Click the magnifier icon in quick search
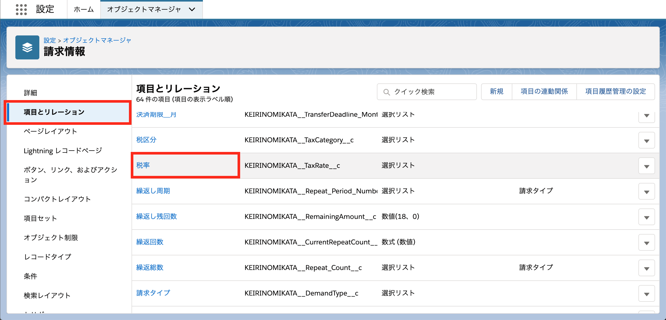Viewport: 666px width, 320px height. (387, 92)
